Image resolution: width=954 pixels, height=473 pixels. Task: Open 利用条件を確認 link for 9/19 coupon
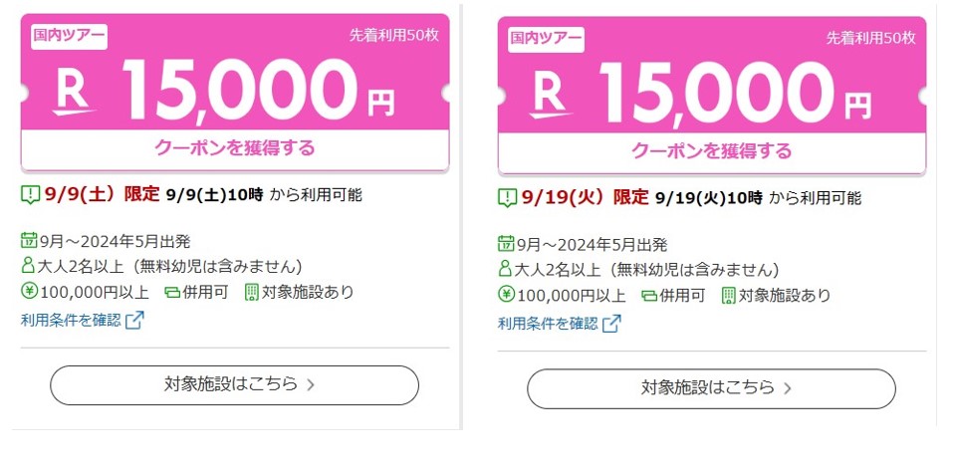548,324
